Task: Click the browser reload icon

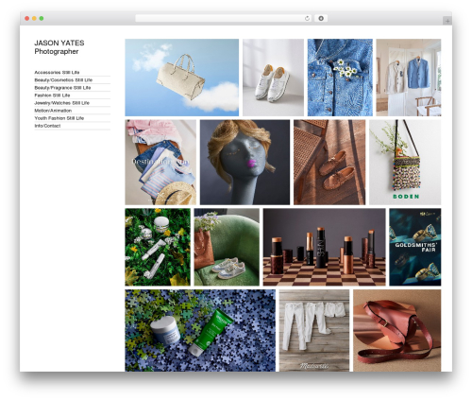Action: click(307, 19)
